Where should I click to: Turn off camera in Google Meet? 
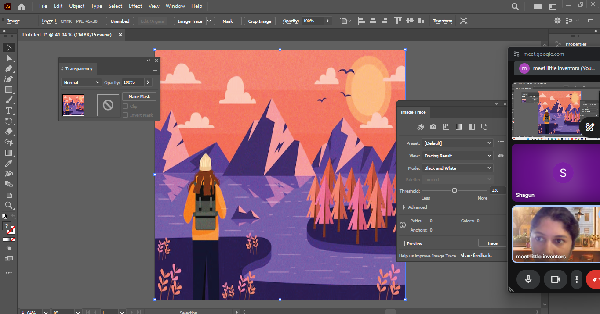(x=556, y=279)
